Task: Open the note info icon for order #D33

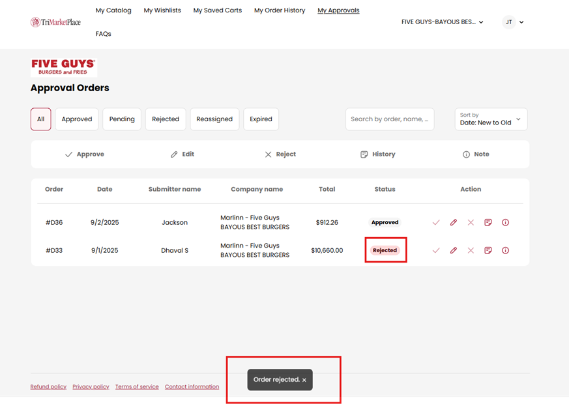Action: pos(505,250)
